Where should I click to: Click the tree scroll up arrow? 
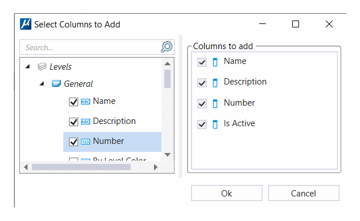[x=168, y=63]
